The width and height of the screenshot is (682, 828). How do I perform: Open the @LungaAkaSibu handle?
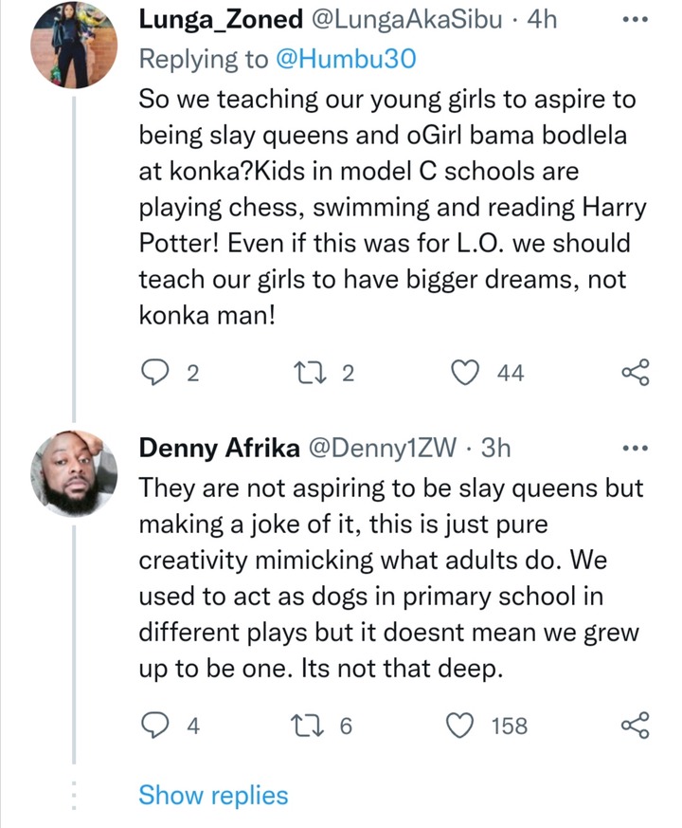(x=407, y=20)
